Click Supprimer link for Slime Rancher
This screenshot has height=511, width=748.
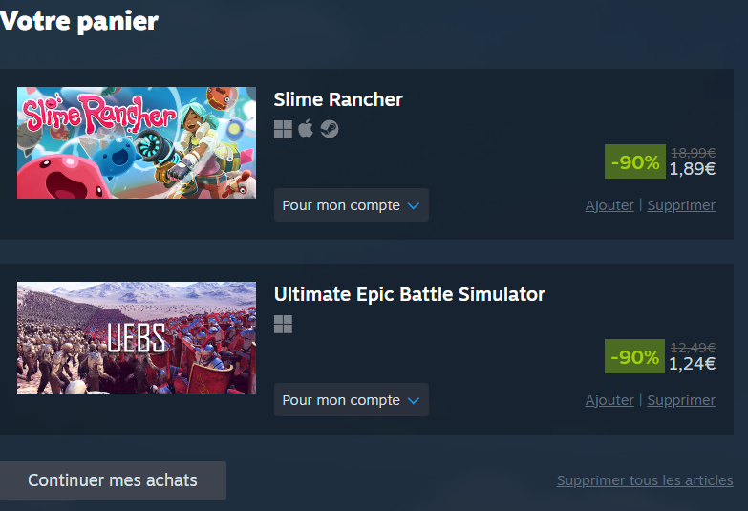681,205
